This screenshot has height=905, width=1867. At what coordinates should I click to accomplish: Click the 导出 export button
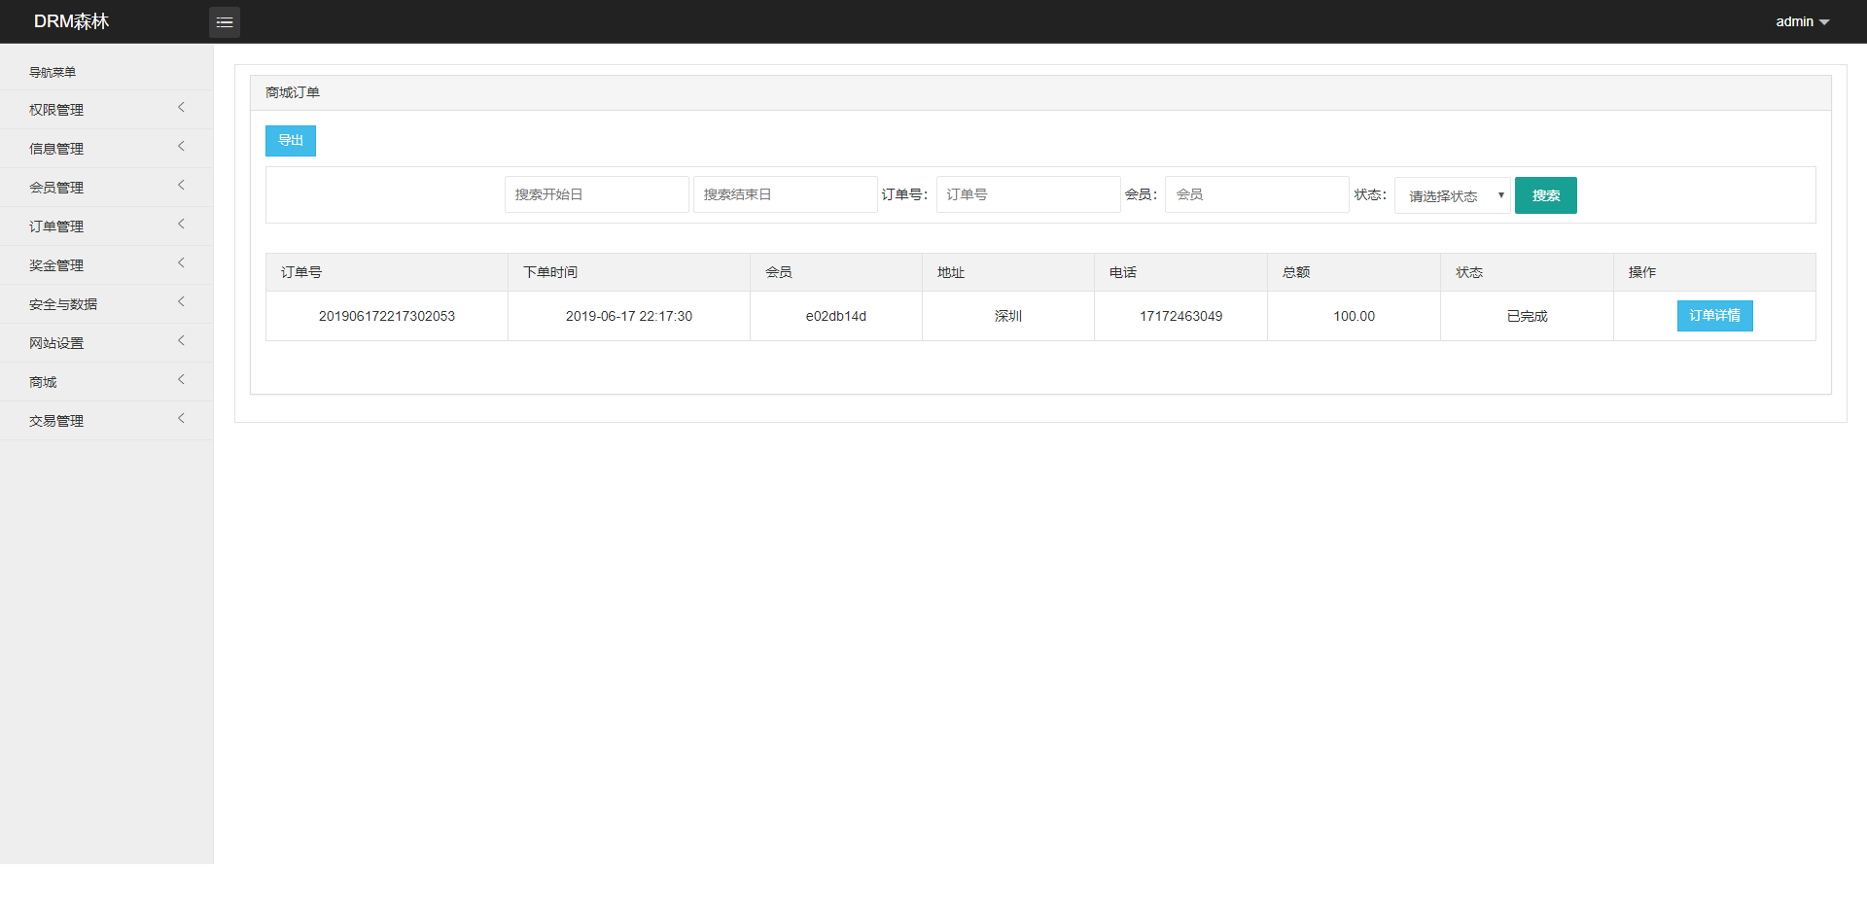(x=291, y=141)
